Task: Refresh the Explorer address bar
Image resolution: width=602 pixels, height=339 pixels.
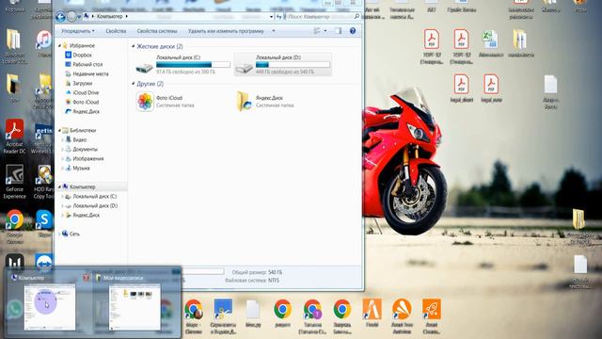Action: [x=279, y=17]
